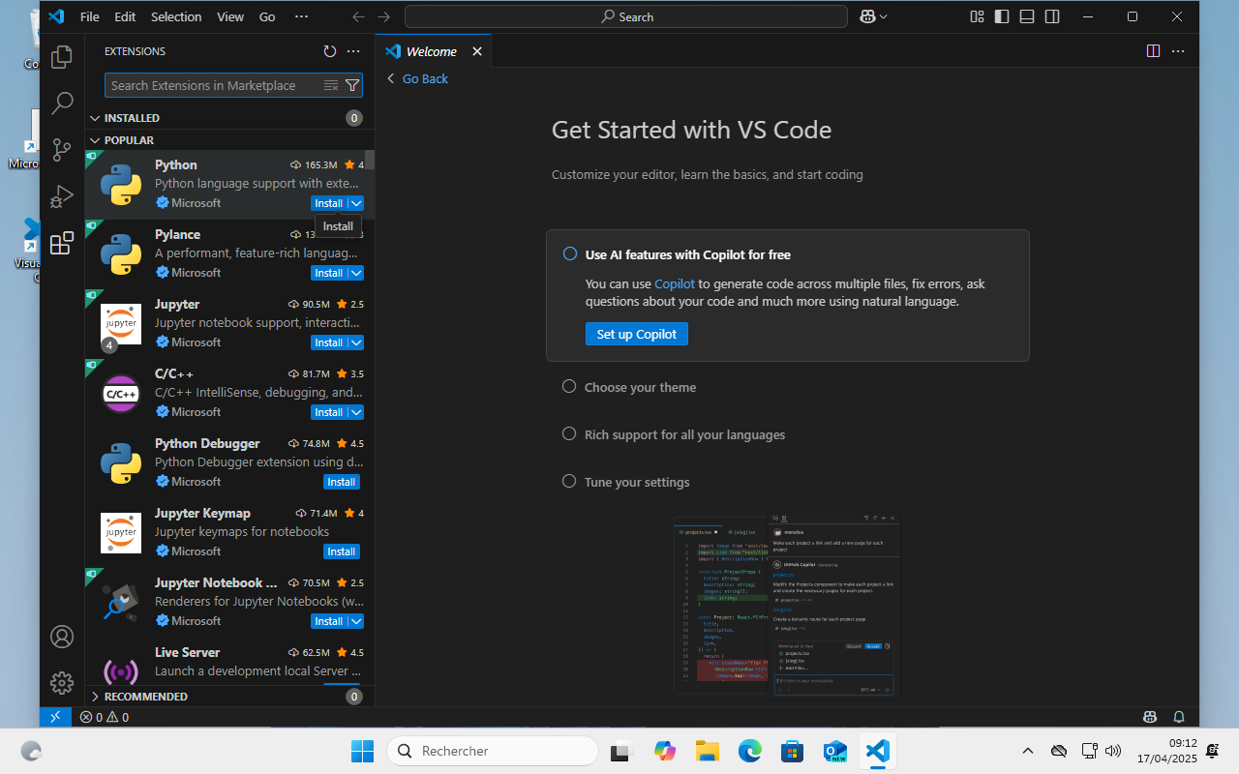Open the Live Server extension entry
This screenshot has height=774, width=1239.
point(230,662)
